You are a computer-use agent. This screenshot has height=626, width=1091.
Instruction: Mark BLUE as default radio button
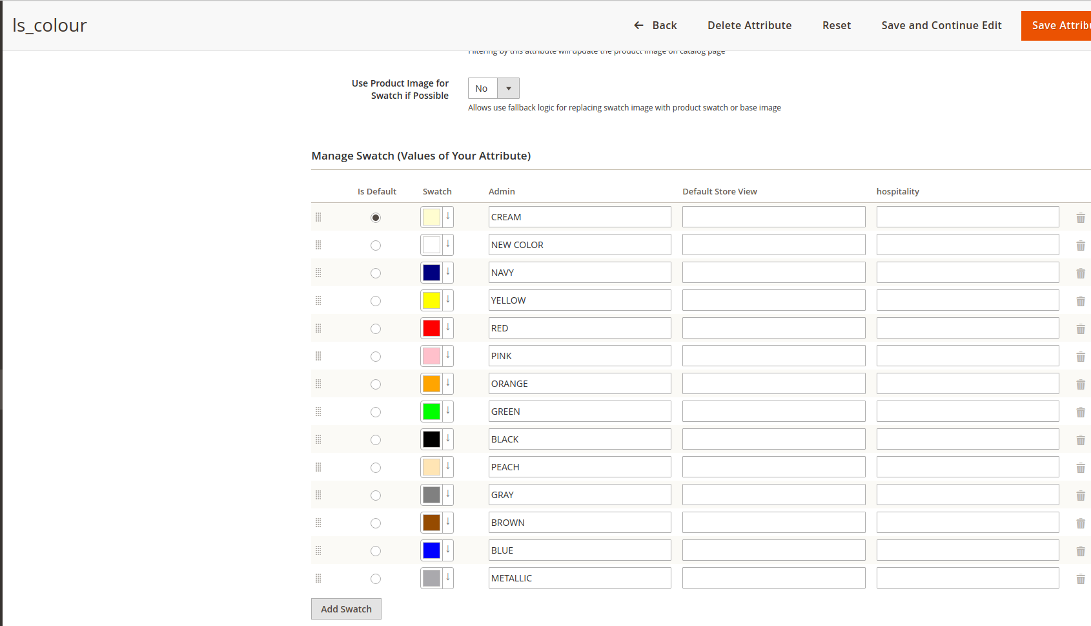(x=376, y=551)
